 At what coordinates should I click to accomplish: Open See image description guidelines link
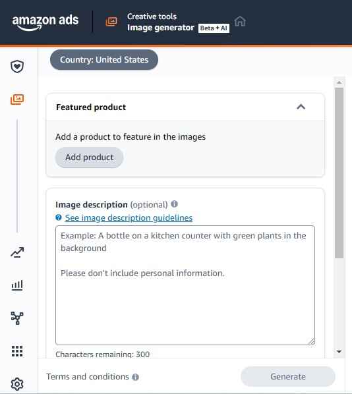click(x=129, y=217)
